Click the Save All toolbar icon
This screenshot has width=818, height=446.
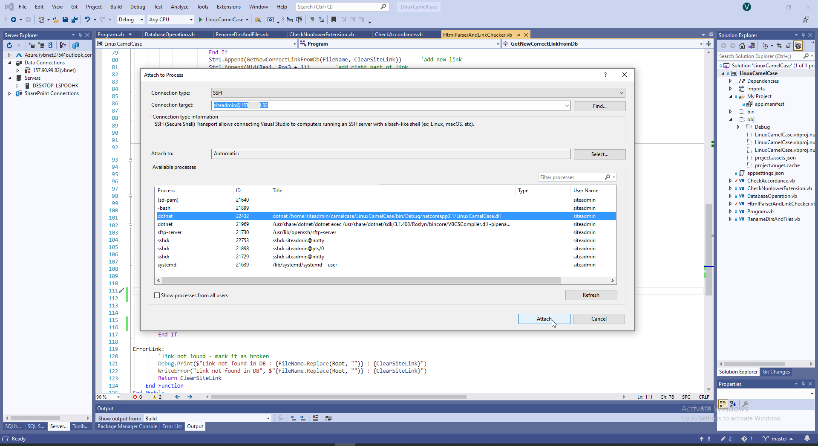coord(75,20)
